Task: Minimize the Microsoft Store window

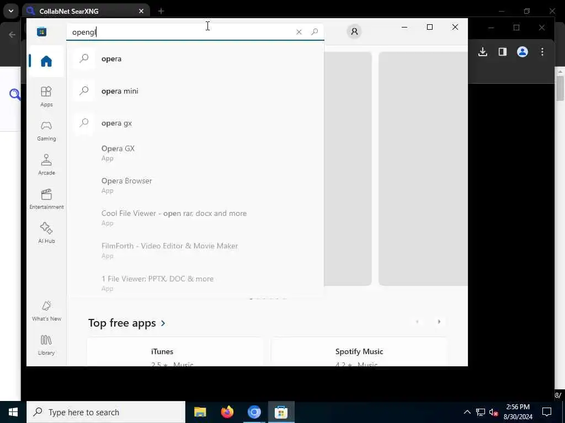Action: (404, 27)
